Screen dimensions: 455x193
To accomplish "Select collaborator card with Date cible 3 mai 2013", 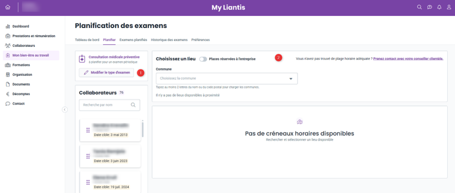I will pos(110,130).
